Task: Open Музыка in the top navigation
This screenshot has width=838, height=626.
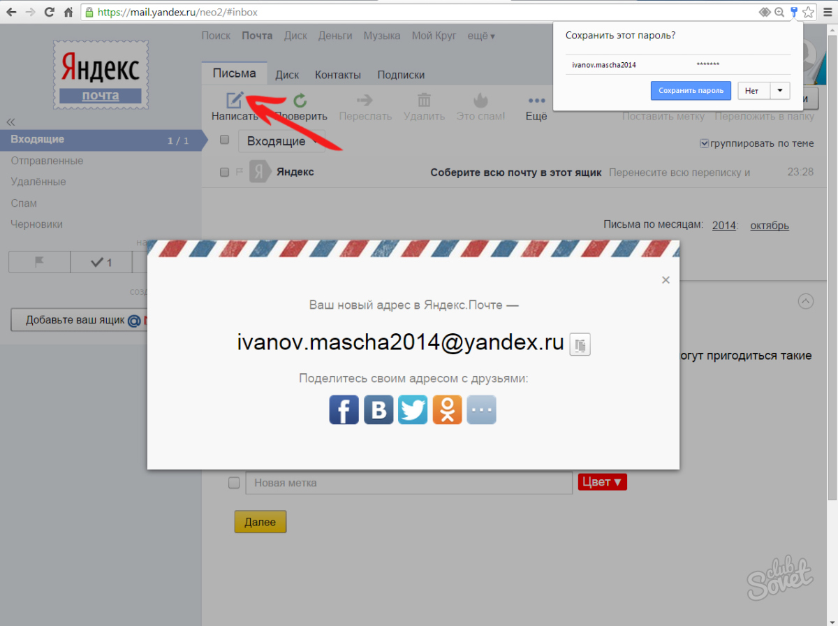Action: (382, 36)
